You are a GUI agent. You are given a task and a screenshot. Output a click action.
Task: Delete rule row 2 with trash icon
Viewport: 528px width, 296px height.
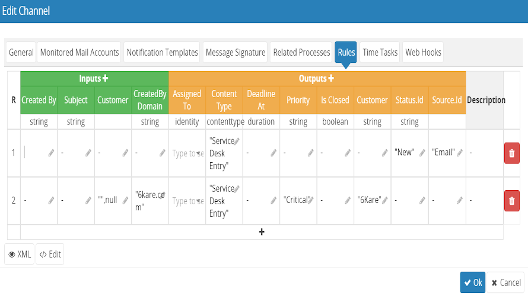click(x=511, y=201)
